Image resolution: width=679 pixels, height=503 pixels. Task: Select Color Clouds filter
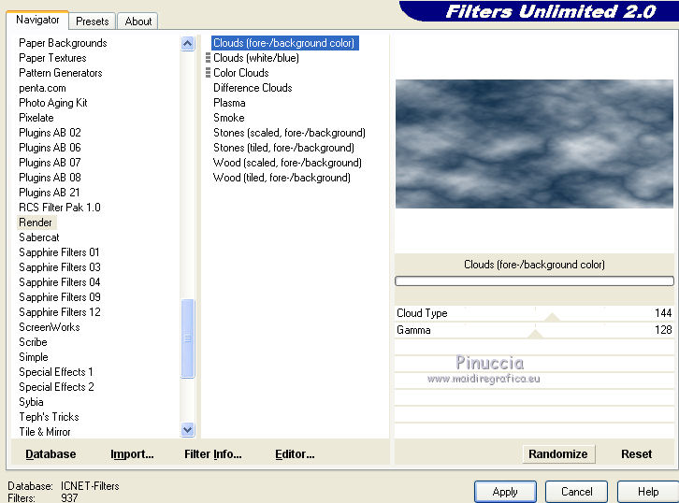pyautogui.click(x=240, y=73)
